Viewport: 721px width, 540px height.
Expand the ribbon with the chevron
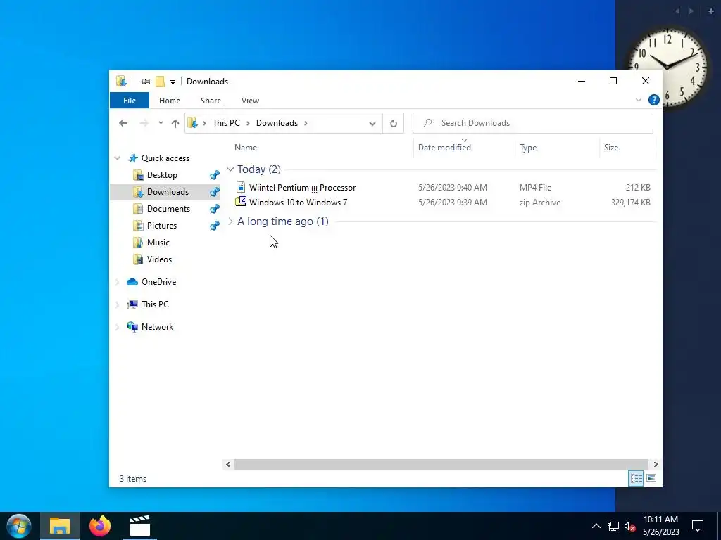point(638,100)
